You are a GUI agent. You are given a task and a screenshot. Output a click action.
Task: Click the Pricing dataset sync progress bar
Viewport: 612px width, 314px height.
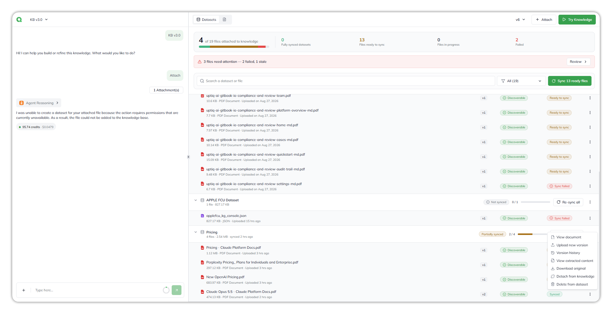tap(532, 234)
